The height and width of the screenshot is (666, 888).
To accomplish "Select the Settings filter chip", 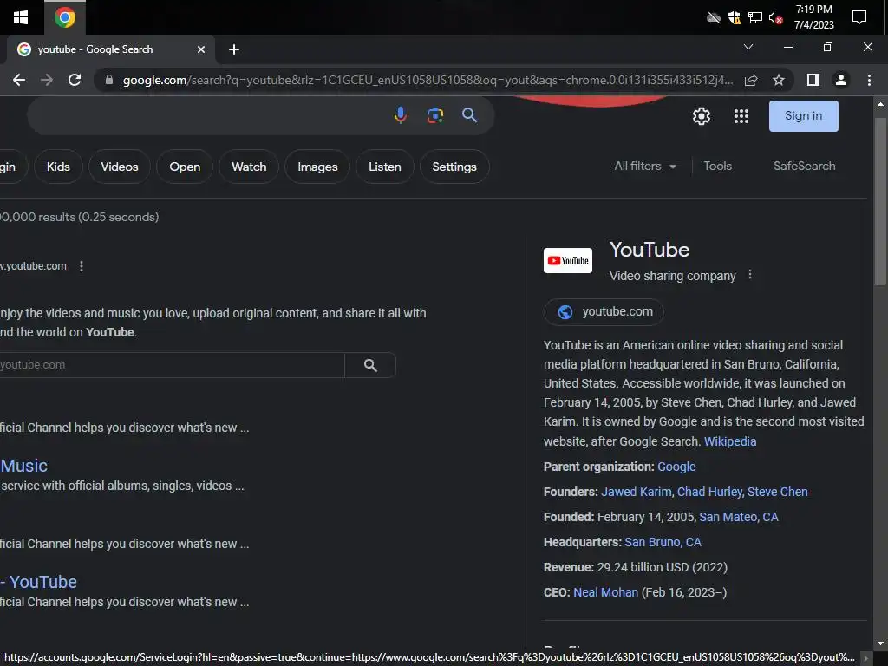I will point(454,166).
